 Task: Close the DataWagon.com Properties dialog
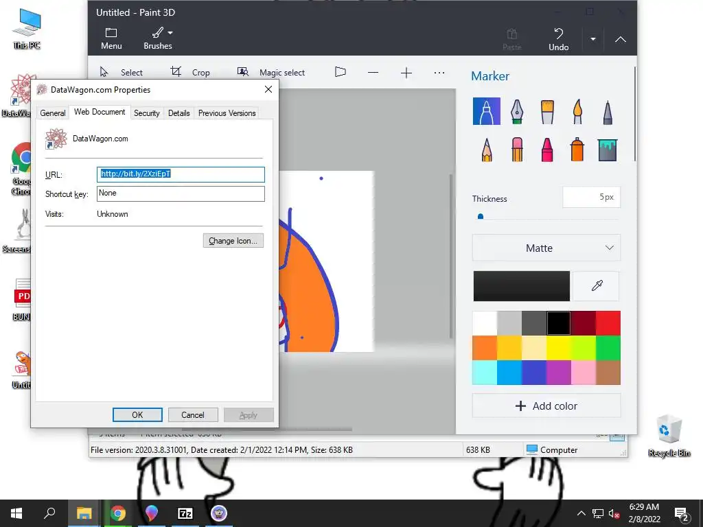pyautogui.click(x=268, y=89)
